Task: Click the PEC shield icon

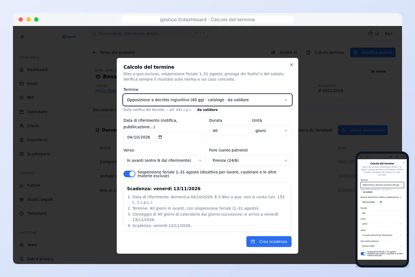Action: coord(22,97)
